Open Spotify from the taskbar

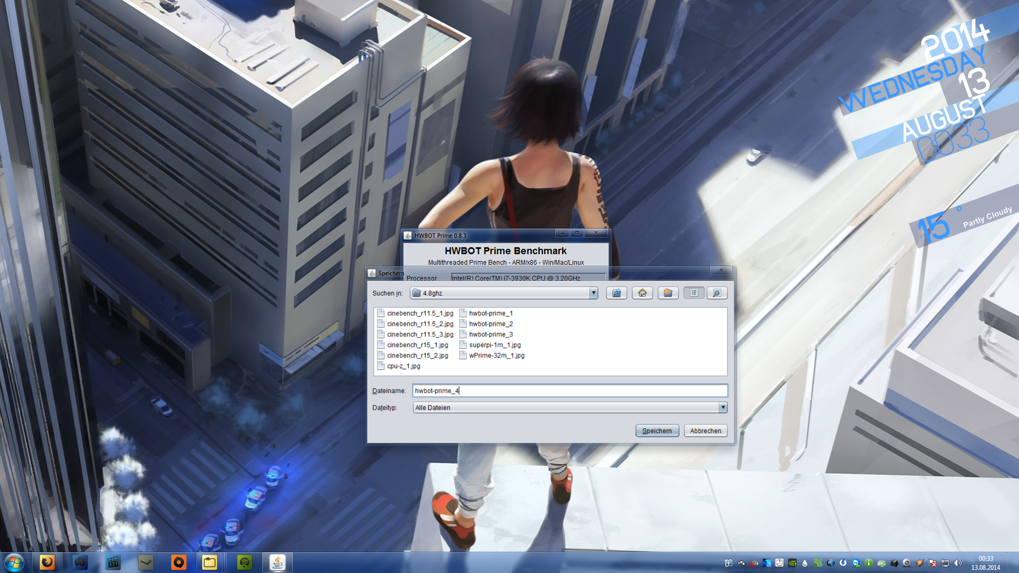[x=244, y=562]
